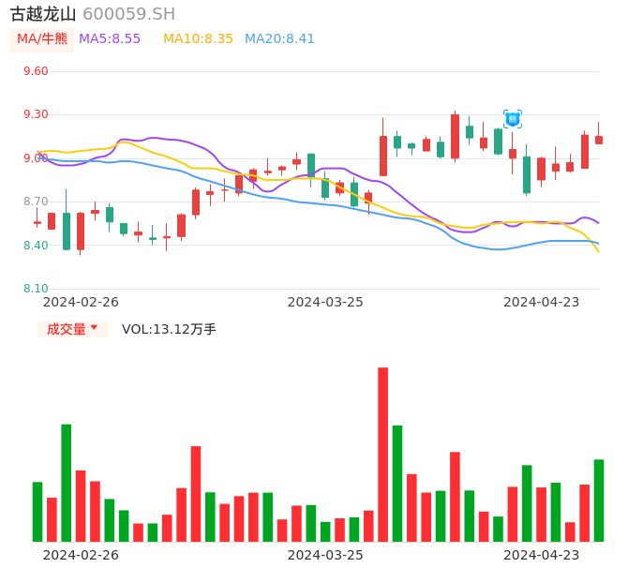Image resolution: width=643 pixels, height=568 pixels.
Task: Click the stock name 古越龙山
Action: pos(43,14)
